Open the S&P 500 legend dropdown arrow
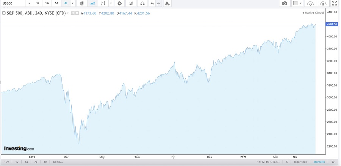 tap(68, 13)
